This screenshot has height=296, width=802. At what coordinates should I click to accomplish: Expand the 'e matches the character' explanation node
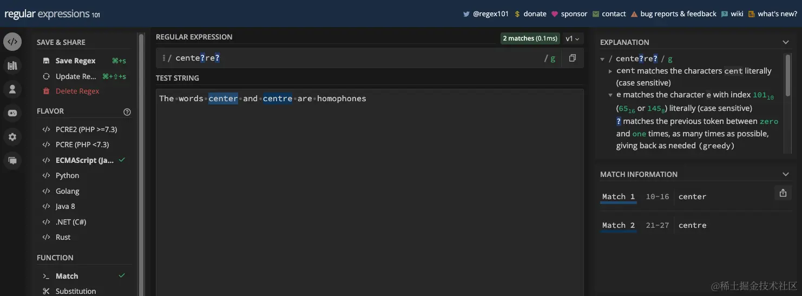coord(610,95)
